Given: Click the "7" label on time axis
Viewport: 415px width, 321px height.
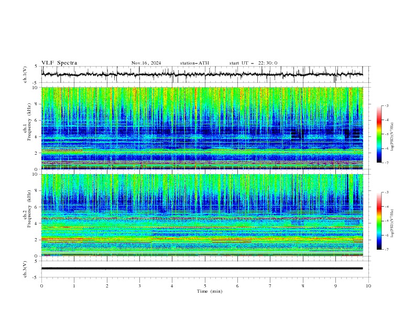Looking at the screenshot, I should click(x=270, y=286).
